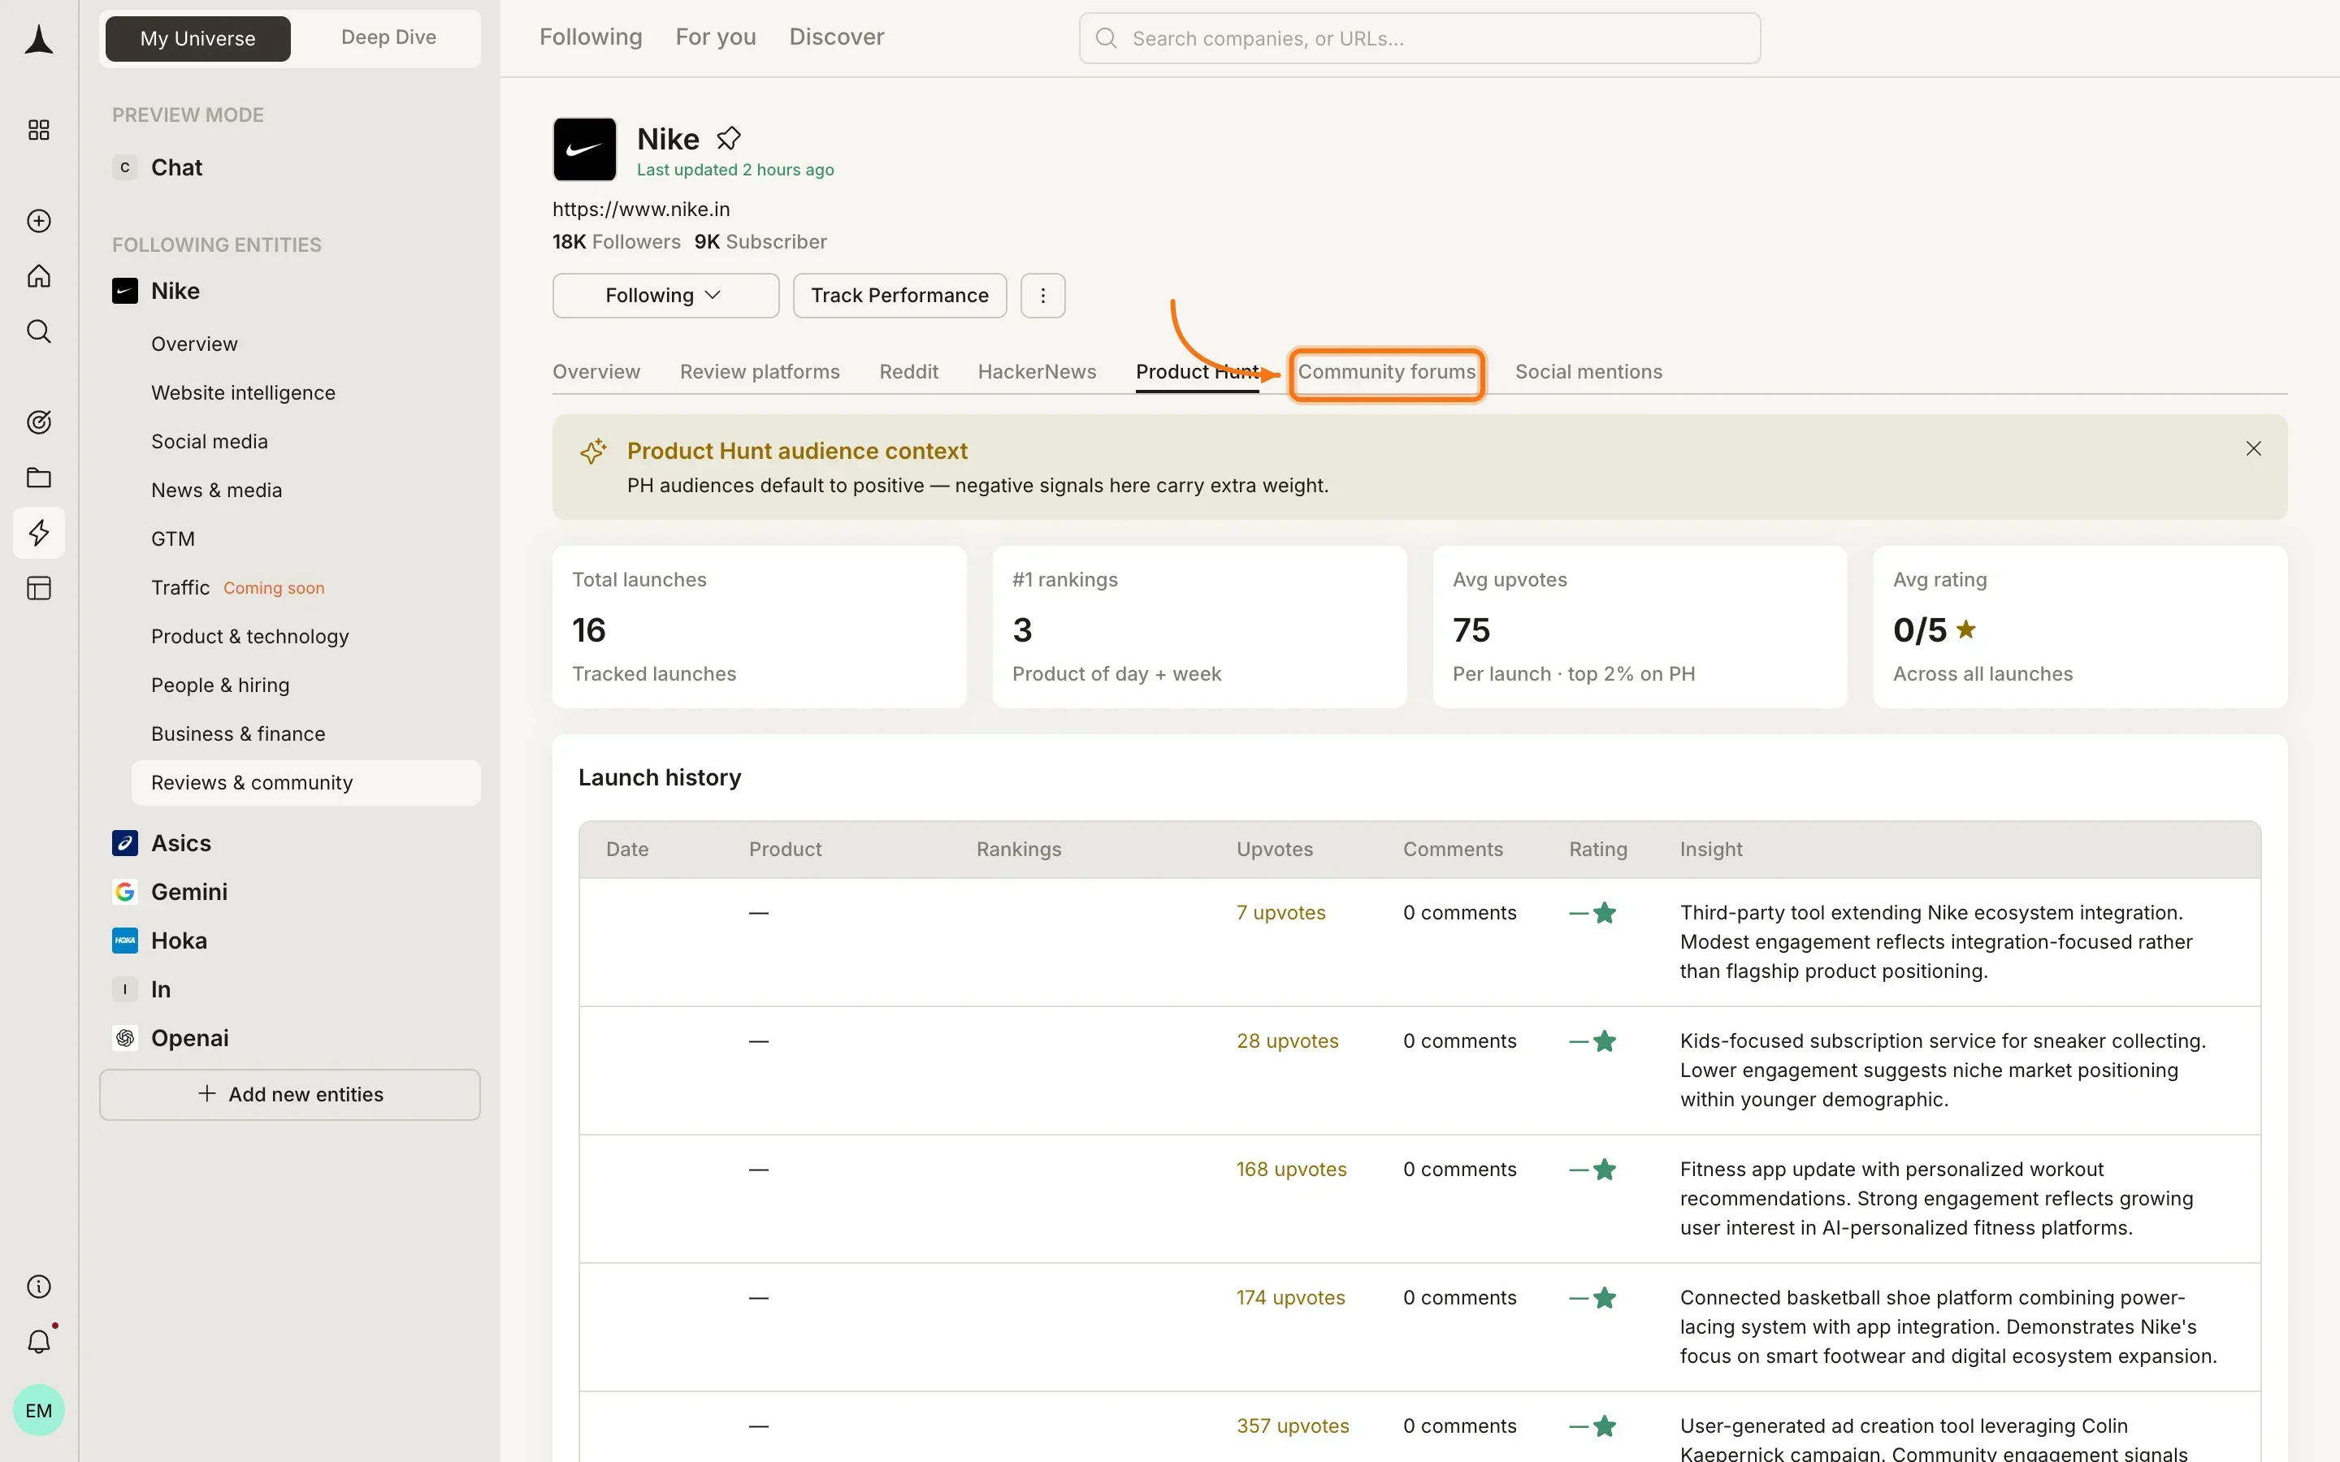Click the rating star in the 168 upvotes row

[1605, 1170]
